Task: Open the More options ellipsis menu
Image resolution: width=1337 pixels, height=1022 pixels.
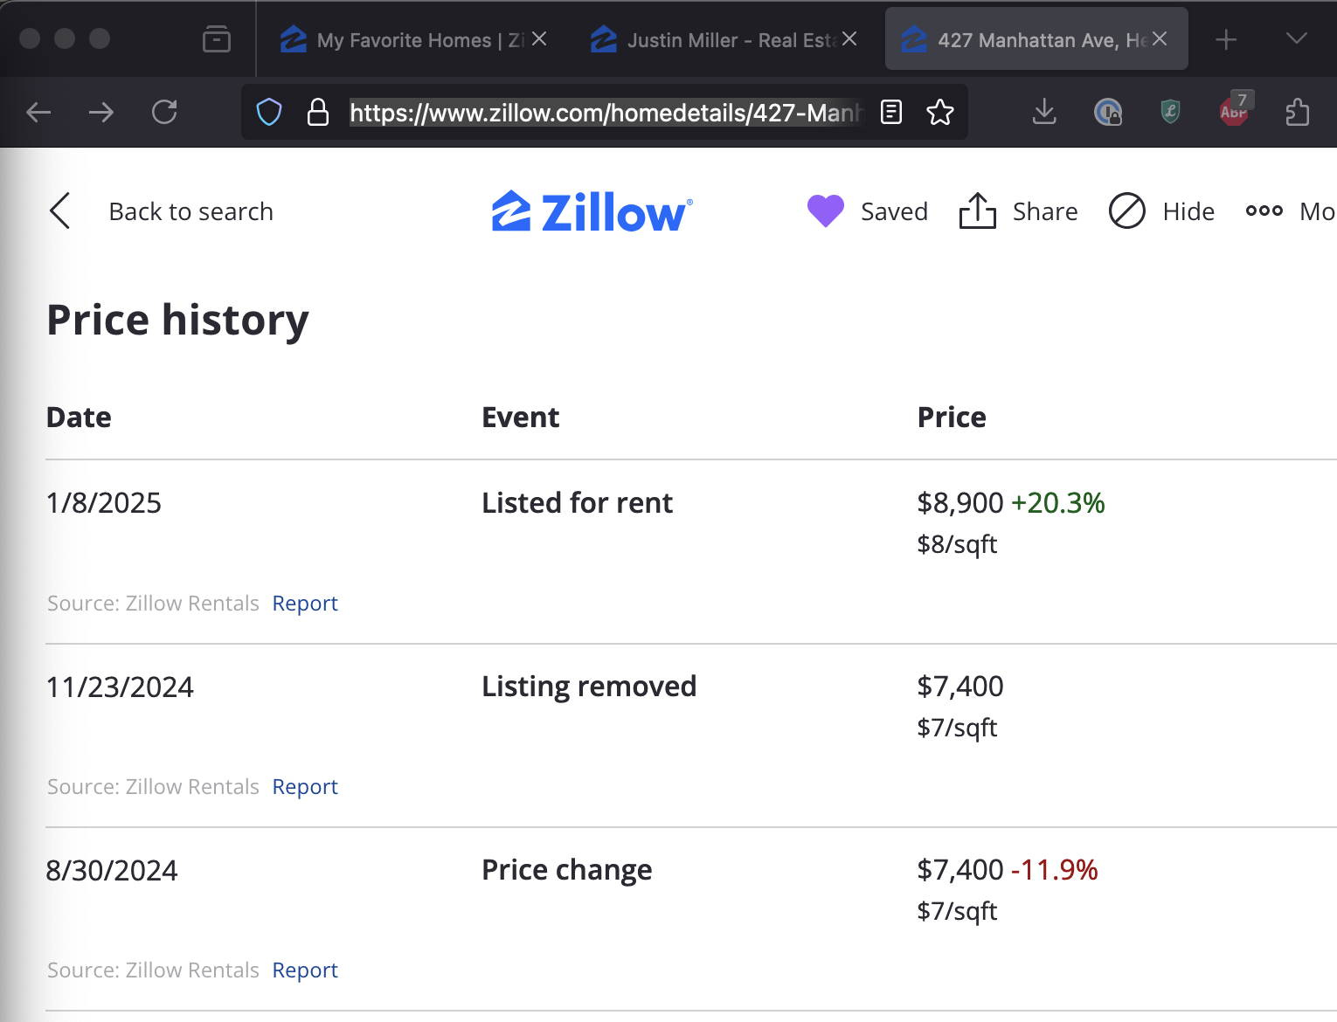Action: pos(1264,211)
